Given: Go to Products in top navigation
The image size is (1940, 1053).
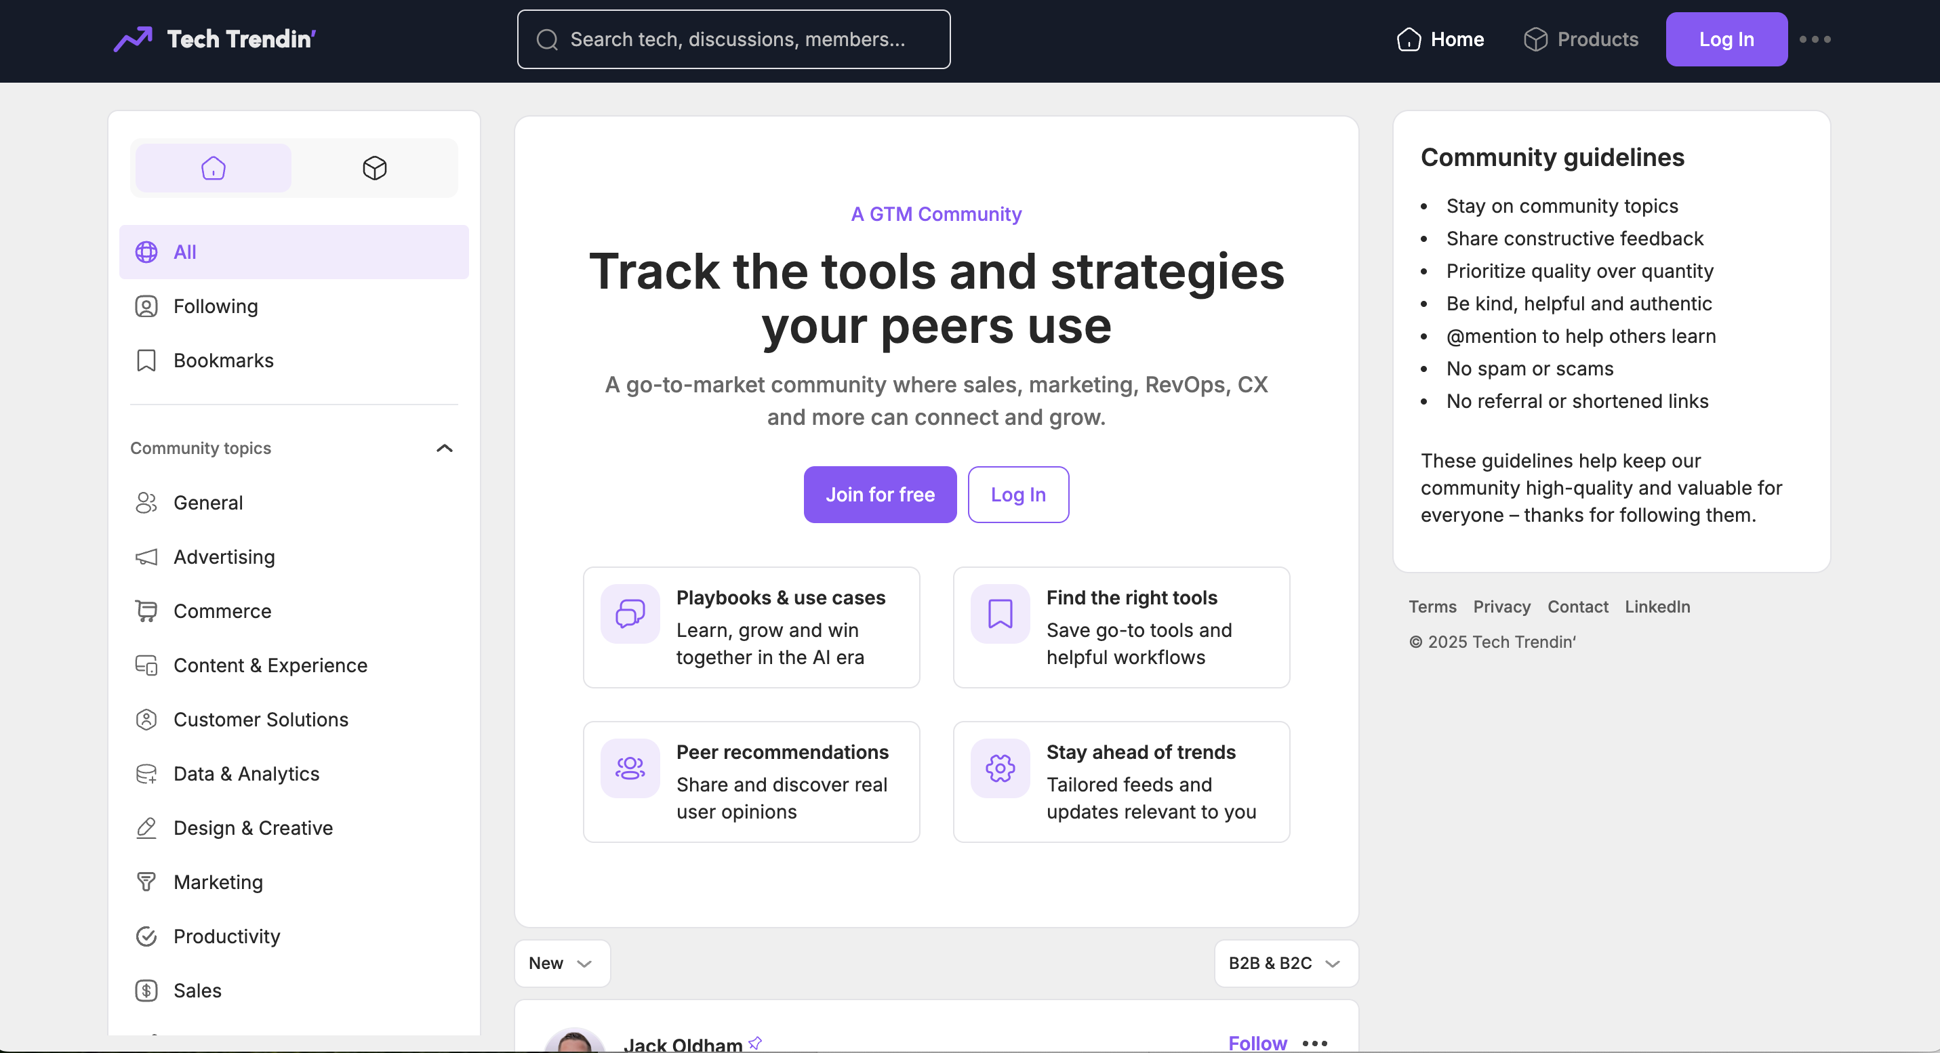Looking at the screenshot, I should pyautogui.click(x=1581, y=39).
